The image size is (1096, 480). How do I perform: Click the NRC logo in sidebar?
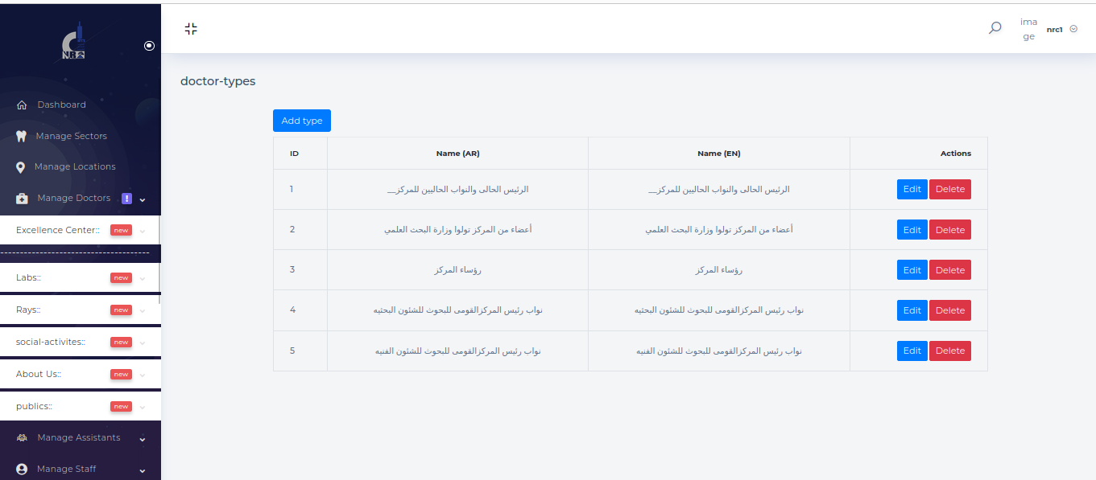(73, 45)
